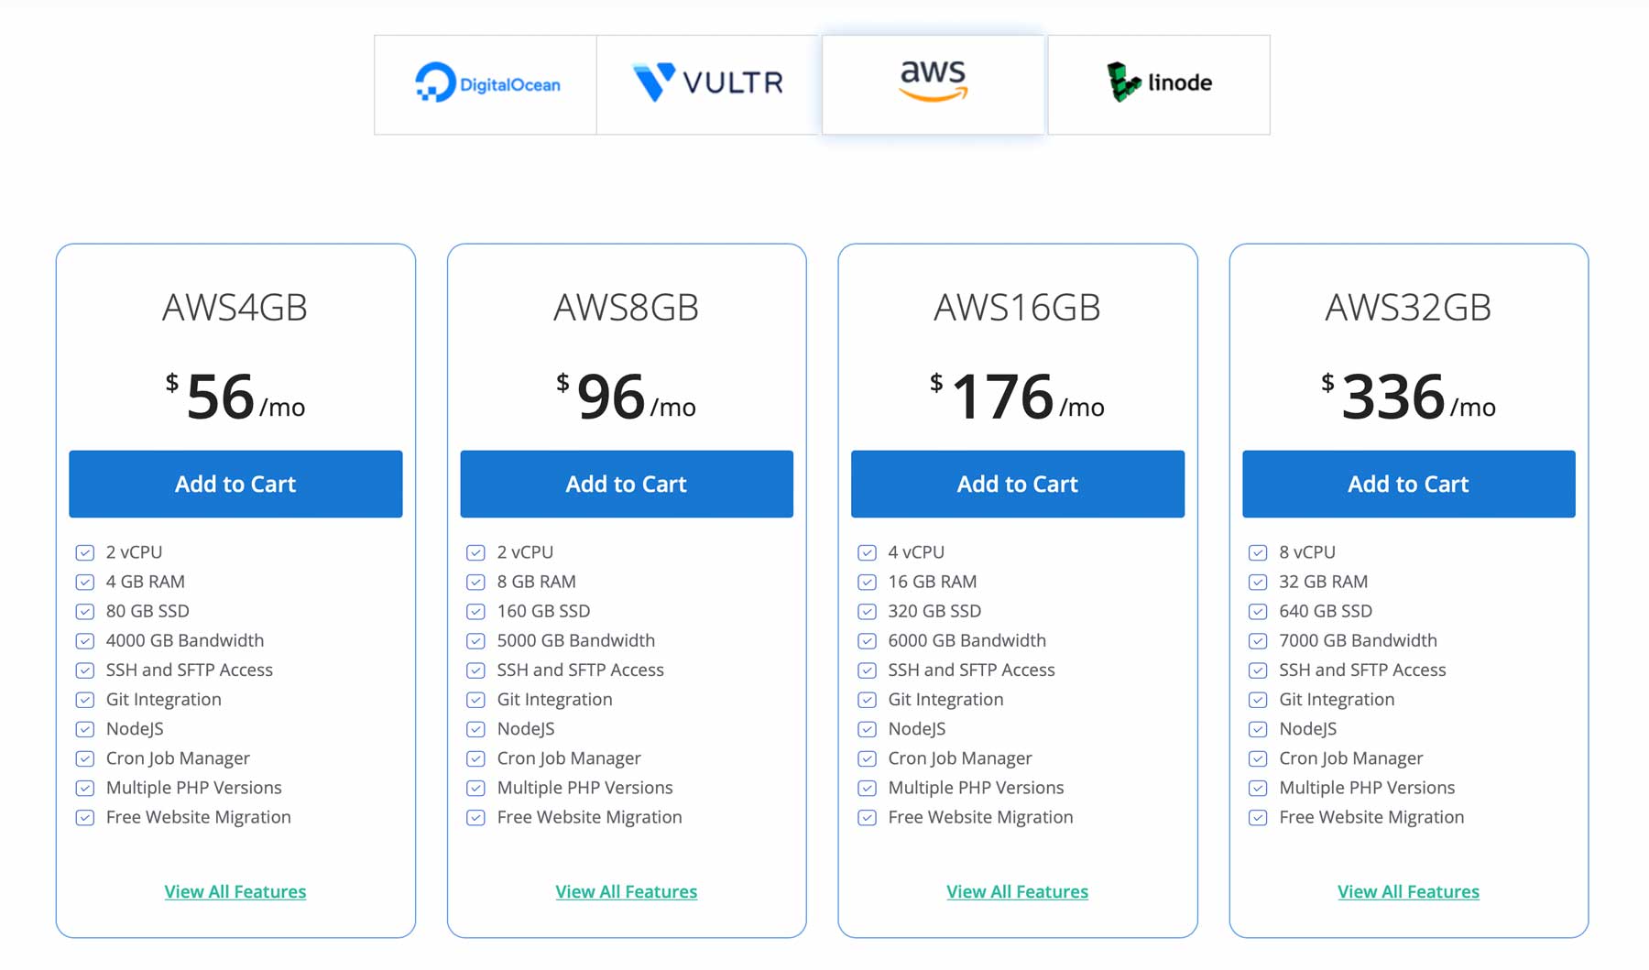Image resolution: width=1649 pixels, height=970 pixels.
Task: Select the DigitalOcean provider tab
Action: (x=486, y=84)
